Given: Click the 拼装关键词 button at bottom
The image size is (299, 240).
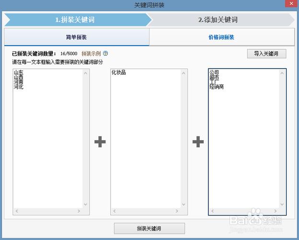Looking at the screenshot, I should click(x=149, y=228).
